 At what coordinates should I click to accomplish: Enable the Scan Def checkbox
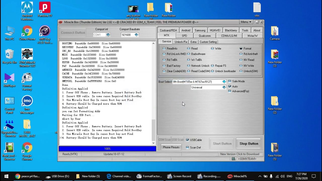click(187, 148)
